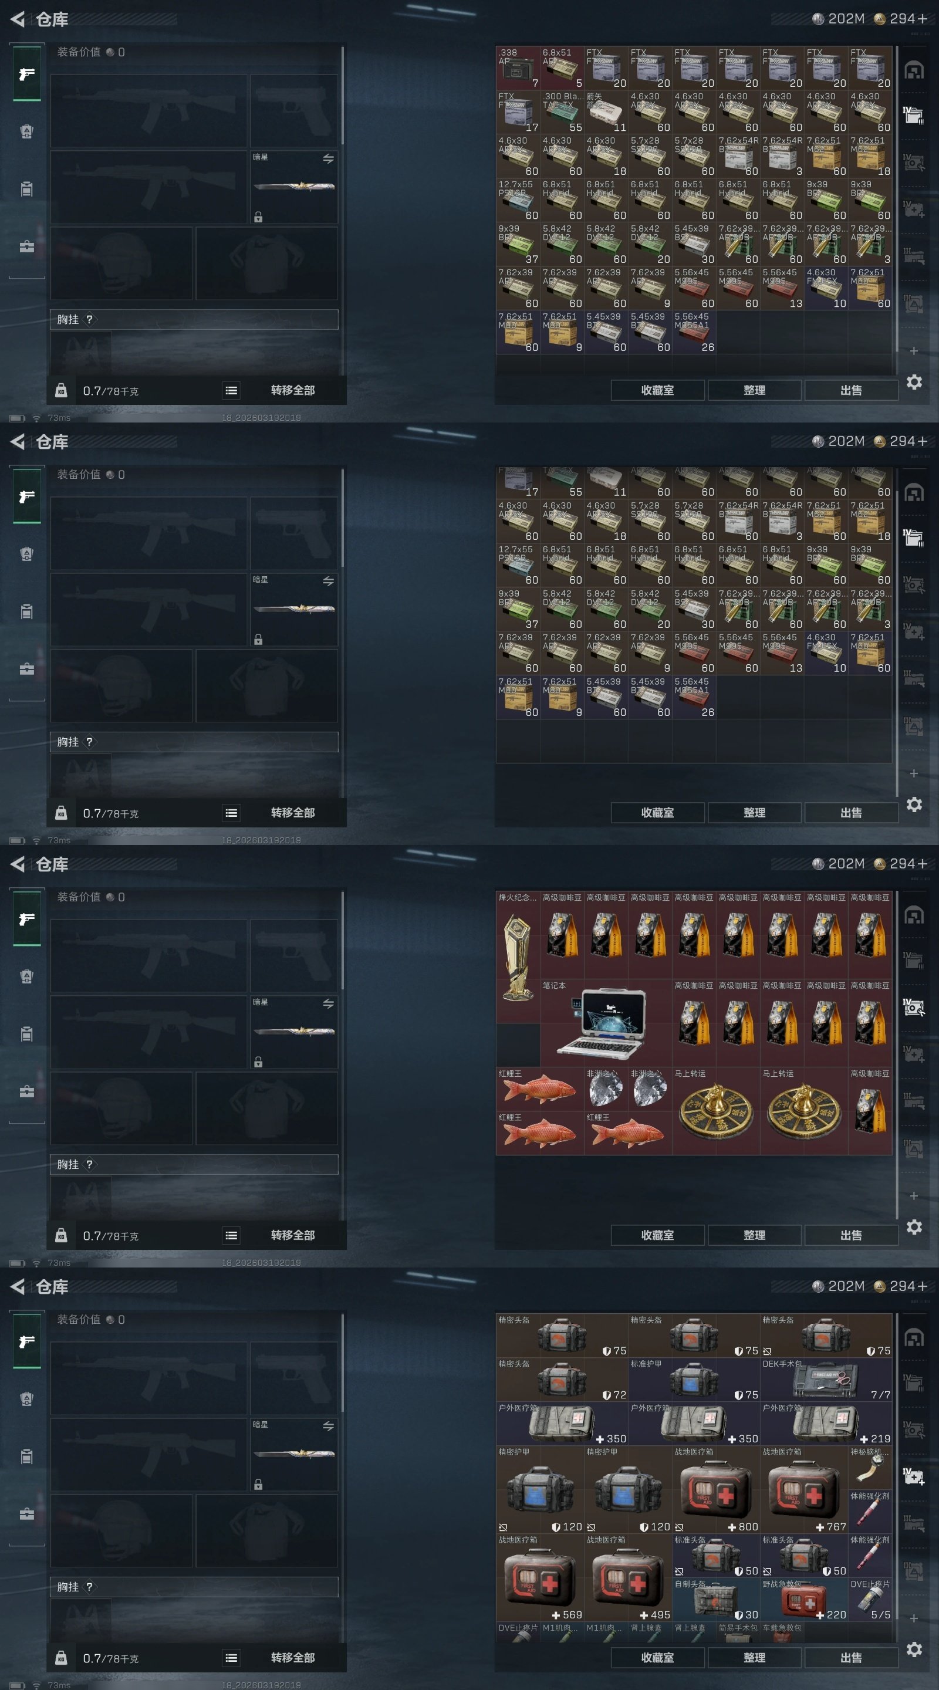Pick the DEK手术包 kit showing 7/7
Image resolution: width=939 pixels, height=1690 pixels.
(x=826, y=1380)
